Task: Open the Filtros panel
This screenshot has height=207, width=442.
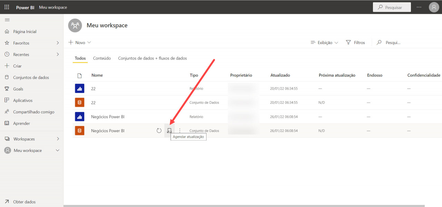Action: (x=355, y=42)
